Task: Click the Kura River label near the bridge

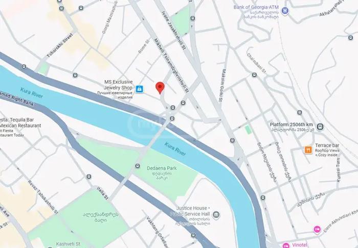Action: (x=175, y=149)
